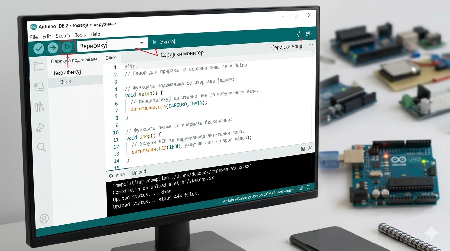Viewport: 450px width, 251px height.
Task: Open the Search magnifier icon in the sidebar
Action: tap(42, 147)
